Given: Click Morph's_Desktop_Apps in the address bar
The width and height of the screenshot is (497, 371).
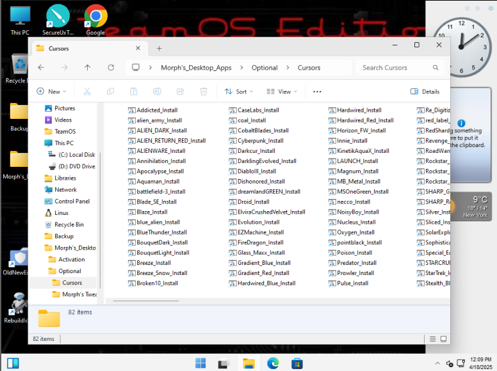Looking at the screenshot, I should (x=196, y=67).
